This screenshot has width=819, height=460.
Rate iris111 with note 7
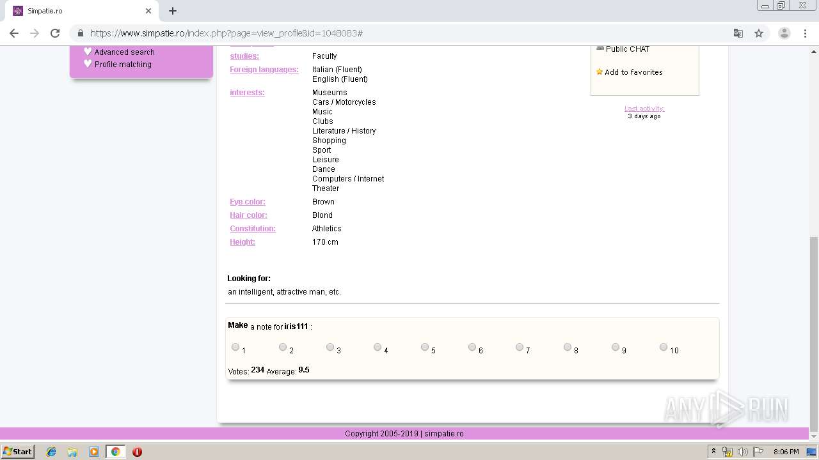pyautogui.click(x=520, y=347)
